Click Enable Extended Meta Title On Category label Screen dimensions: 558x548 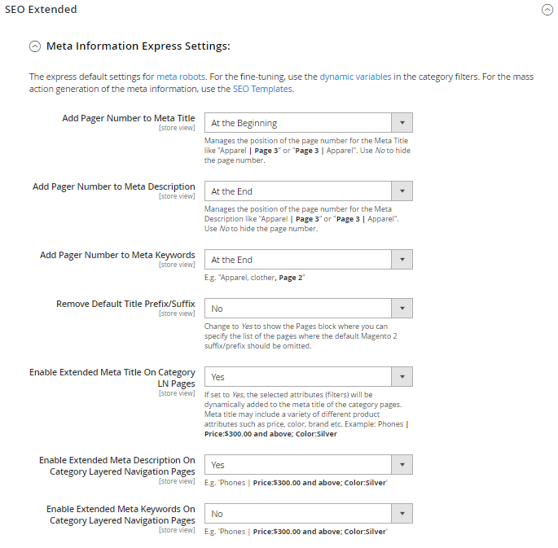tap(112, 378)
